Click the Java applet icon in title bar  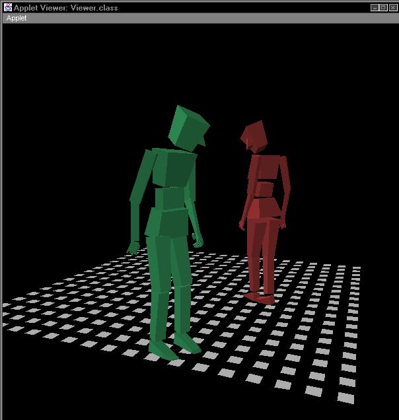[7, 7]
